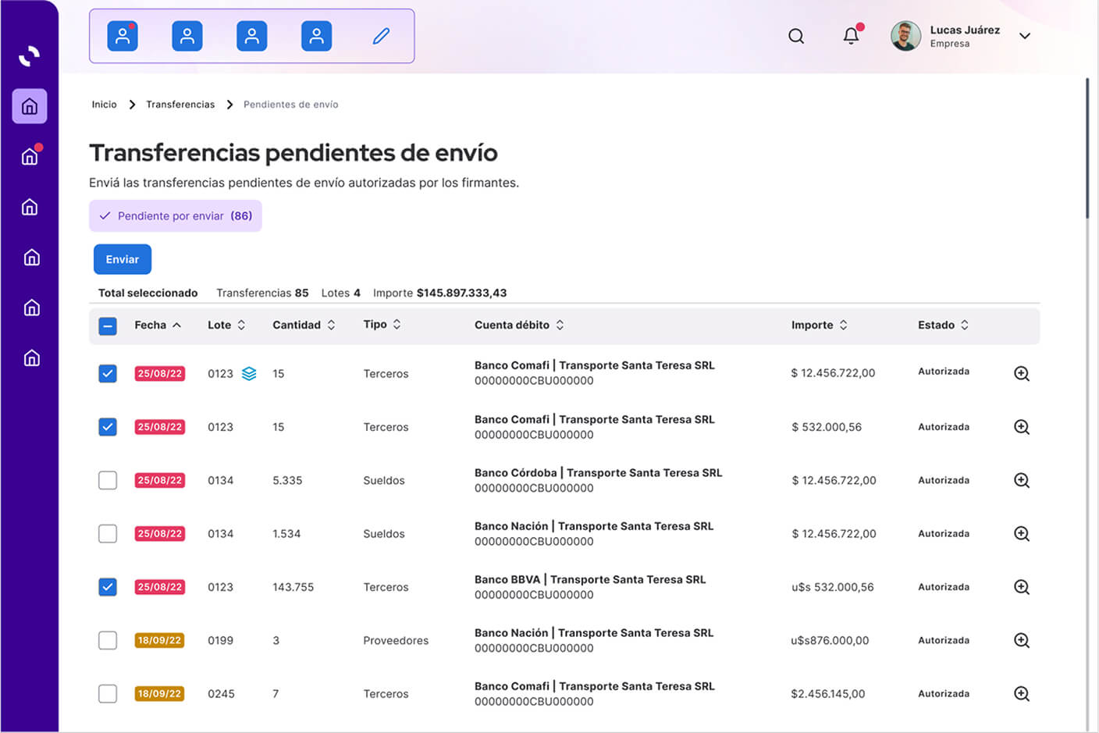Sort the table by Cantidad
This screenshot has width=1099, height=733.
[x=304, y=325]
